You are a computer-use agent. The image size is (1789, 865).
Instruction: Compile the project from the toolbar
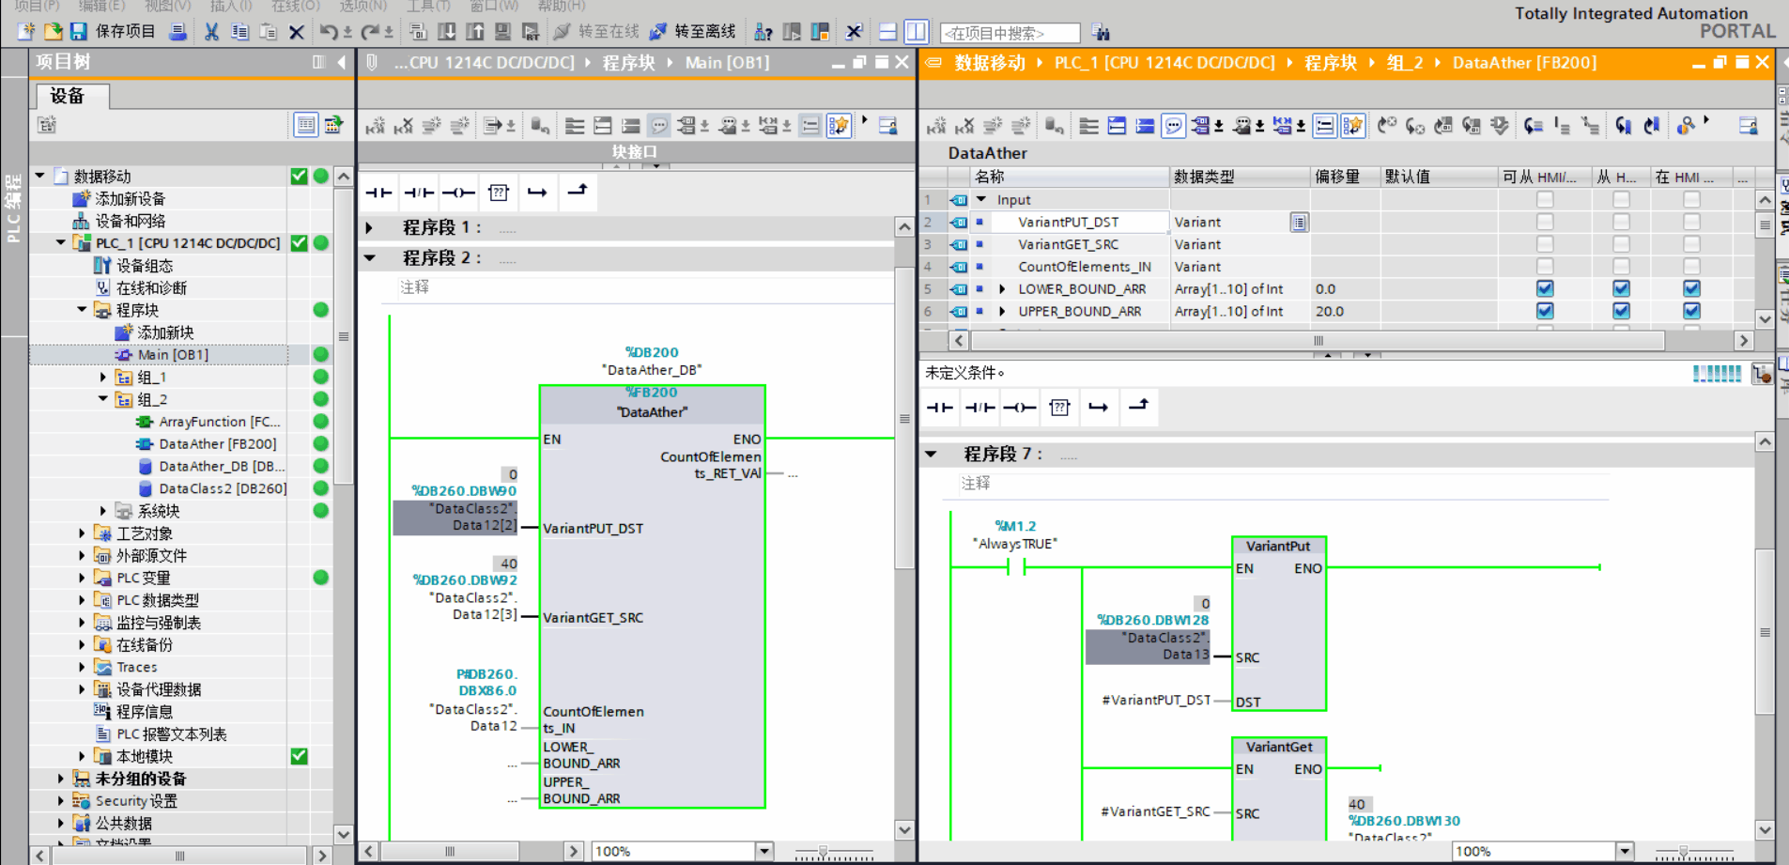click(419, 32)
